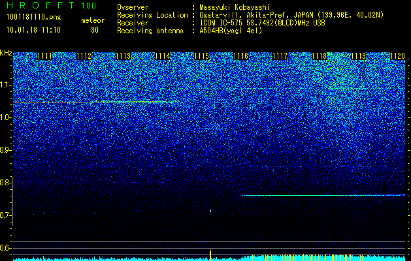
Task: Click the 1117 time marker
Action: pyautogui.click(x=280, y=56)
